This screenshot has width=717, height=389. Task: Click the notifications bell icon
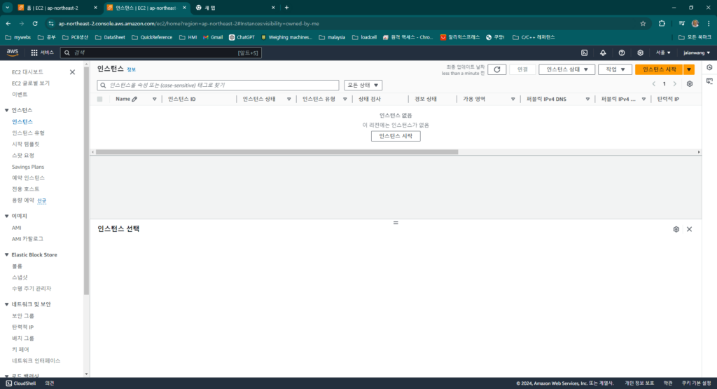pyautogui.click(x=603, y=53)
